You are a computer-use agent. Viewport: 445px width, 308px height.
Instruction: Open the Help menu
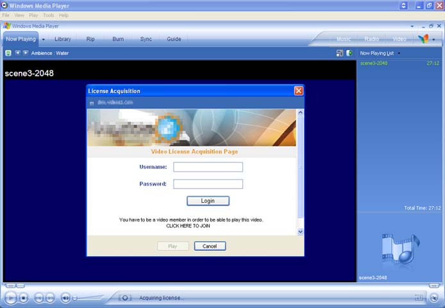63,15
